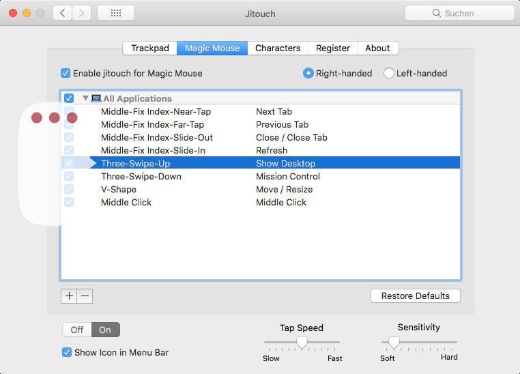This screenshot has width=520, height=374.
Task: Add a gesture with the plus button
Action: 69,296
